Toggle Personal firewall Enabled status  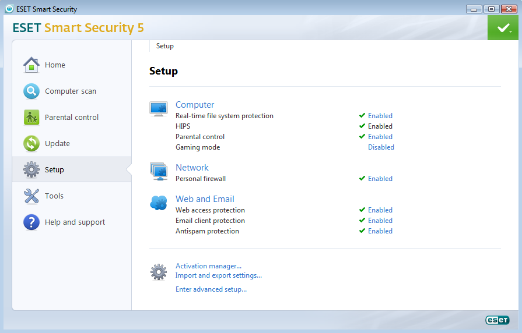380,179
